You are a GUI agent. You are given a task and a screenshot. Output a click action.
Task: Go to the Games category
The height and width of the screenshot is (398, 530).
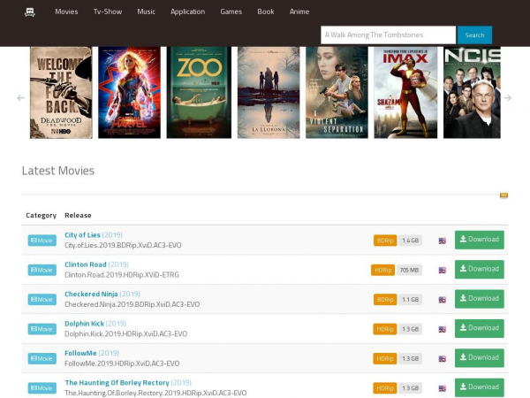(231, 11)
